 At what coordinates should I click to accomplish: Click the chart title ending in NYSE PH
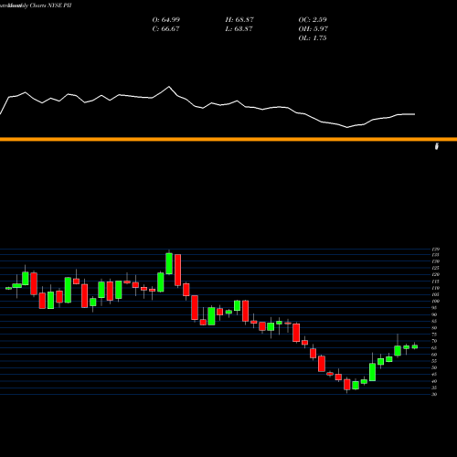(36, 5)
